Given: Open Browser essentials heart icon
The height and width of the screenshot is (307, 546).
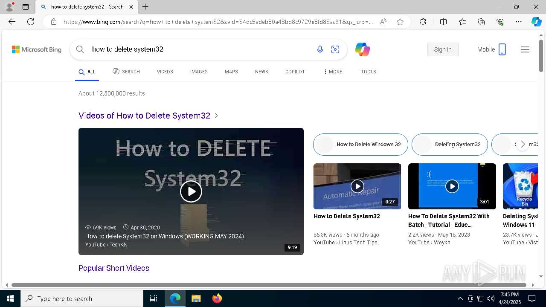Looking at the screenshot, I should [x=500, y=22].
